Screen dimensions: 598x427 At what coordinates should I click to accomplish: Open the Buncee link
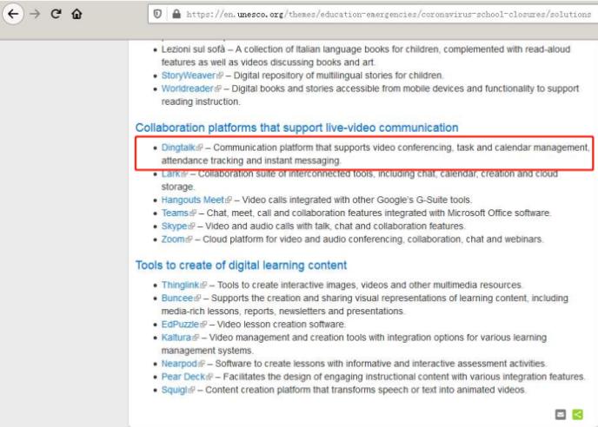(177, 298)
